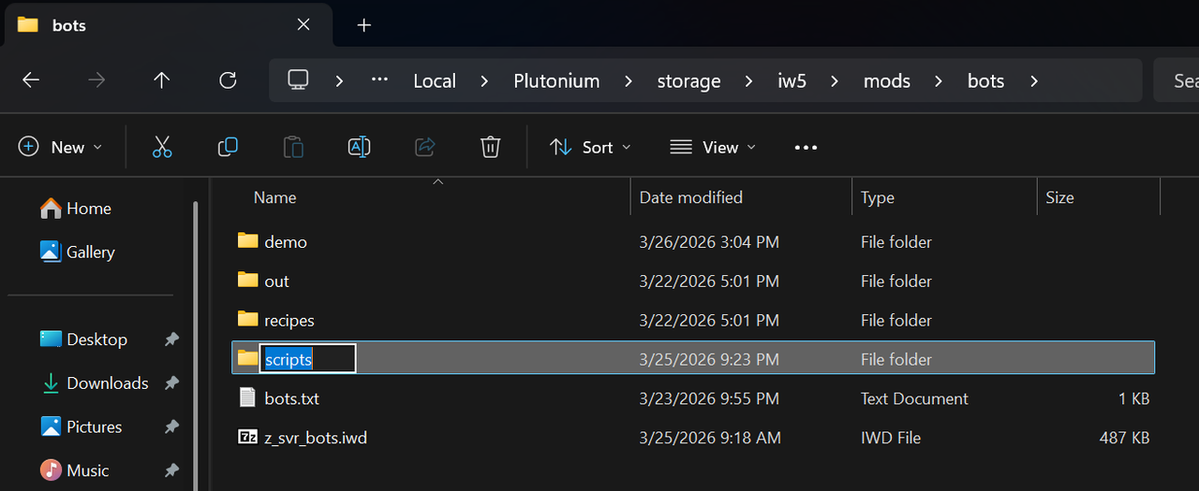The width and height of the screenshot is (1199, 491).
Task: Expand chevron after Plutonium in path
Action: coord(629,81)
